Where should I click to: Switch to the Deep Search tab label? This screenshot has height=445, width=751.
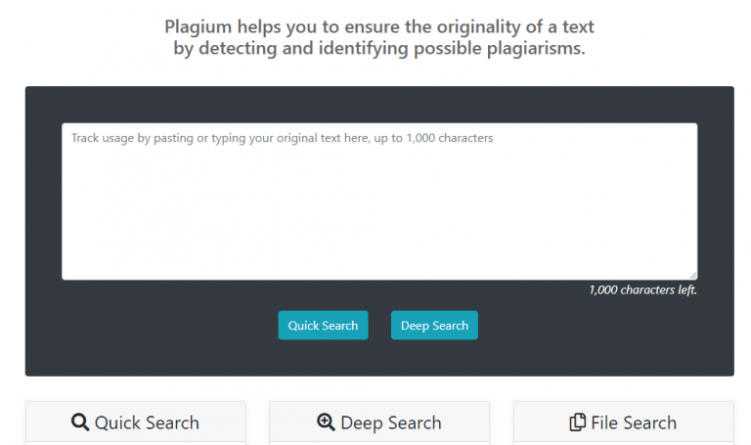(391, 423)
